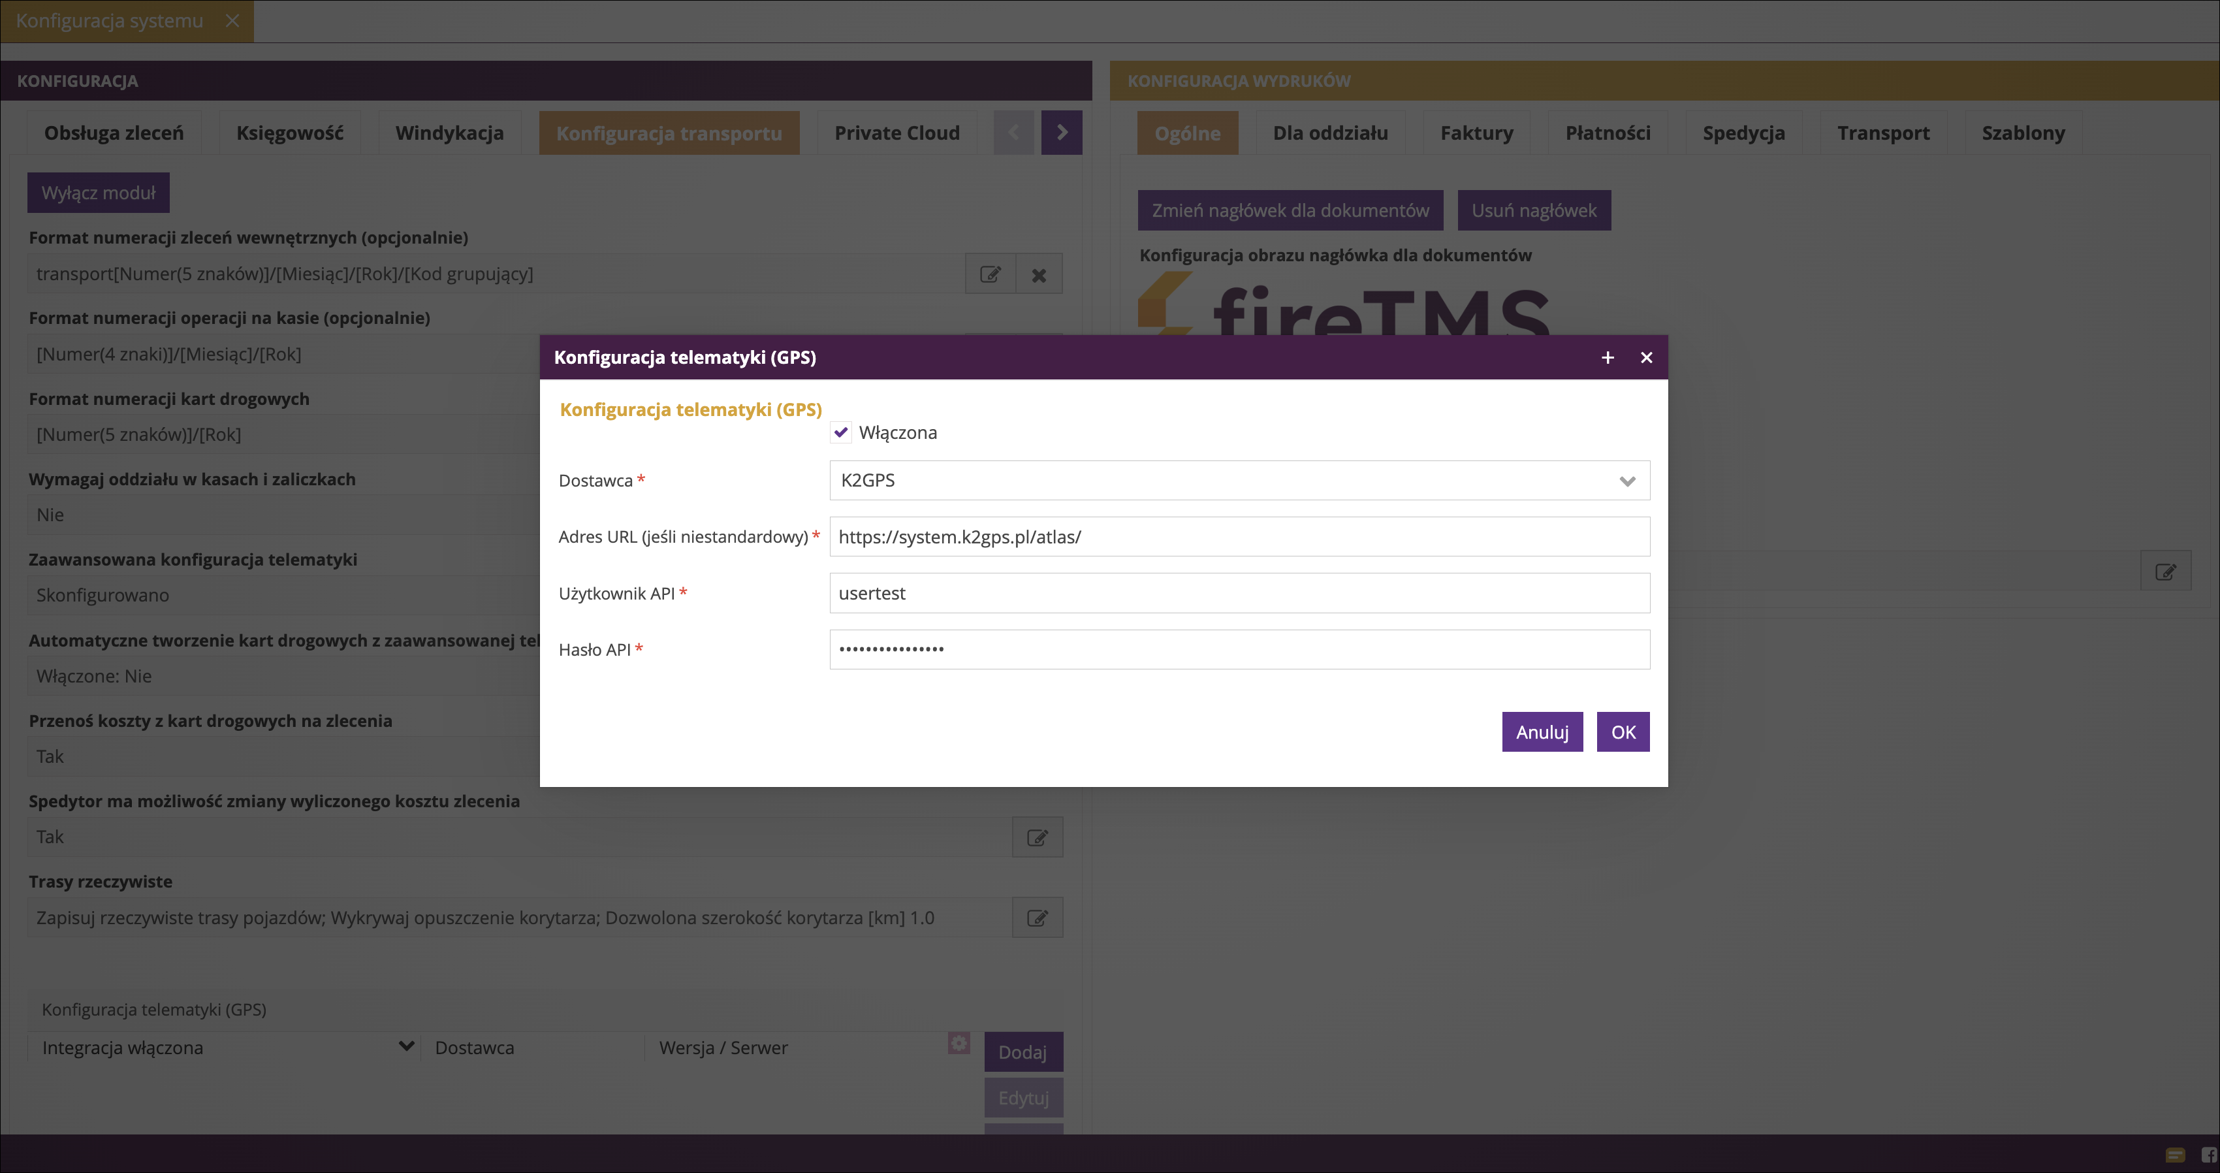Open the Facebook icon in footer

2210,1155
